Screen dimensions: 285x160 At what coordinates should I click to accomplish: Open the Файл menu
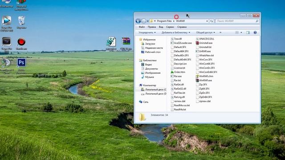pyautogui.click(x=142, y=27)
